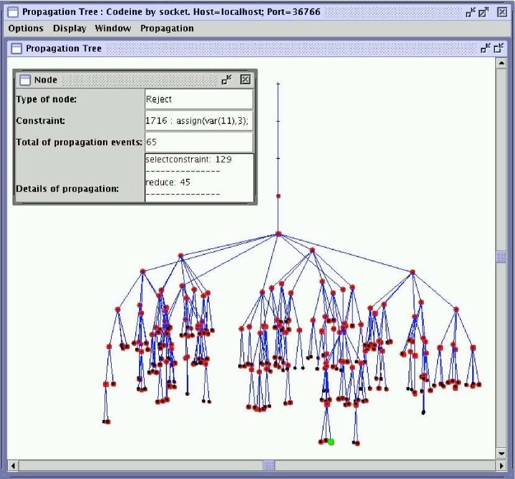This screenshot has width=515, height=479.
Task: Click the 'Constraint:' label
Action: (x=40, y=121)
